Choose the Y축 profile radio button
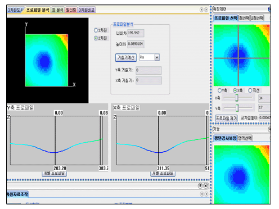 click(219, 90)
